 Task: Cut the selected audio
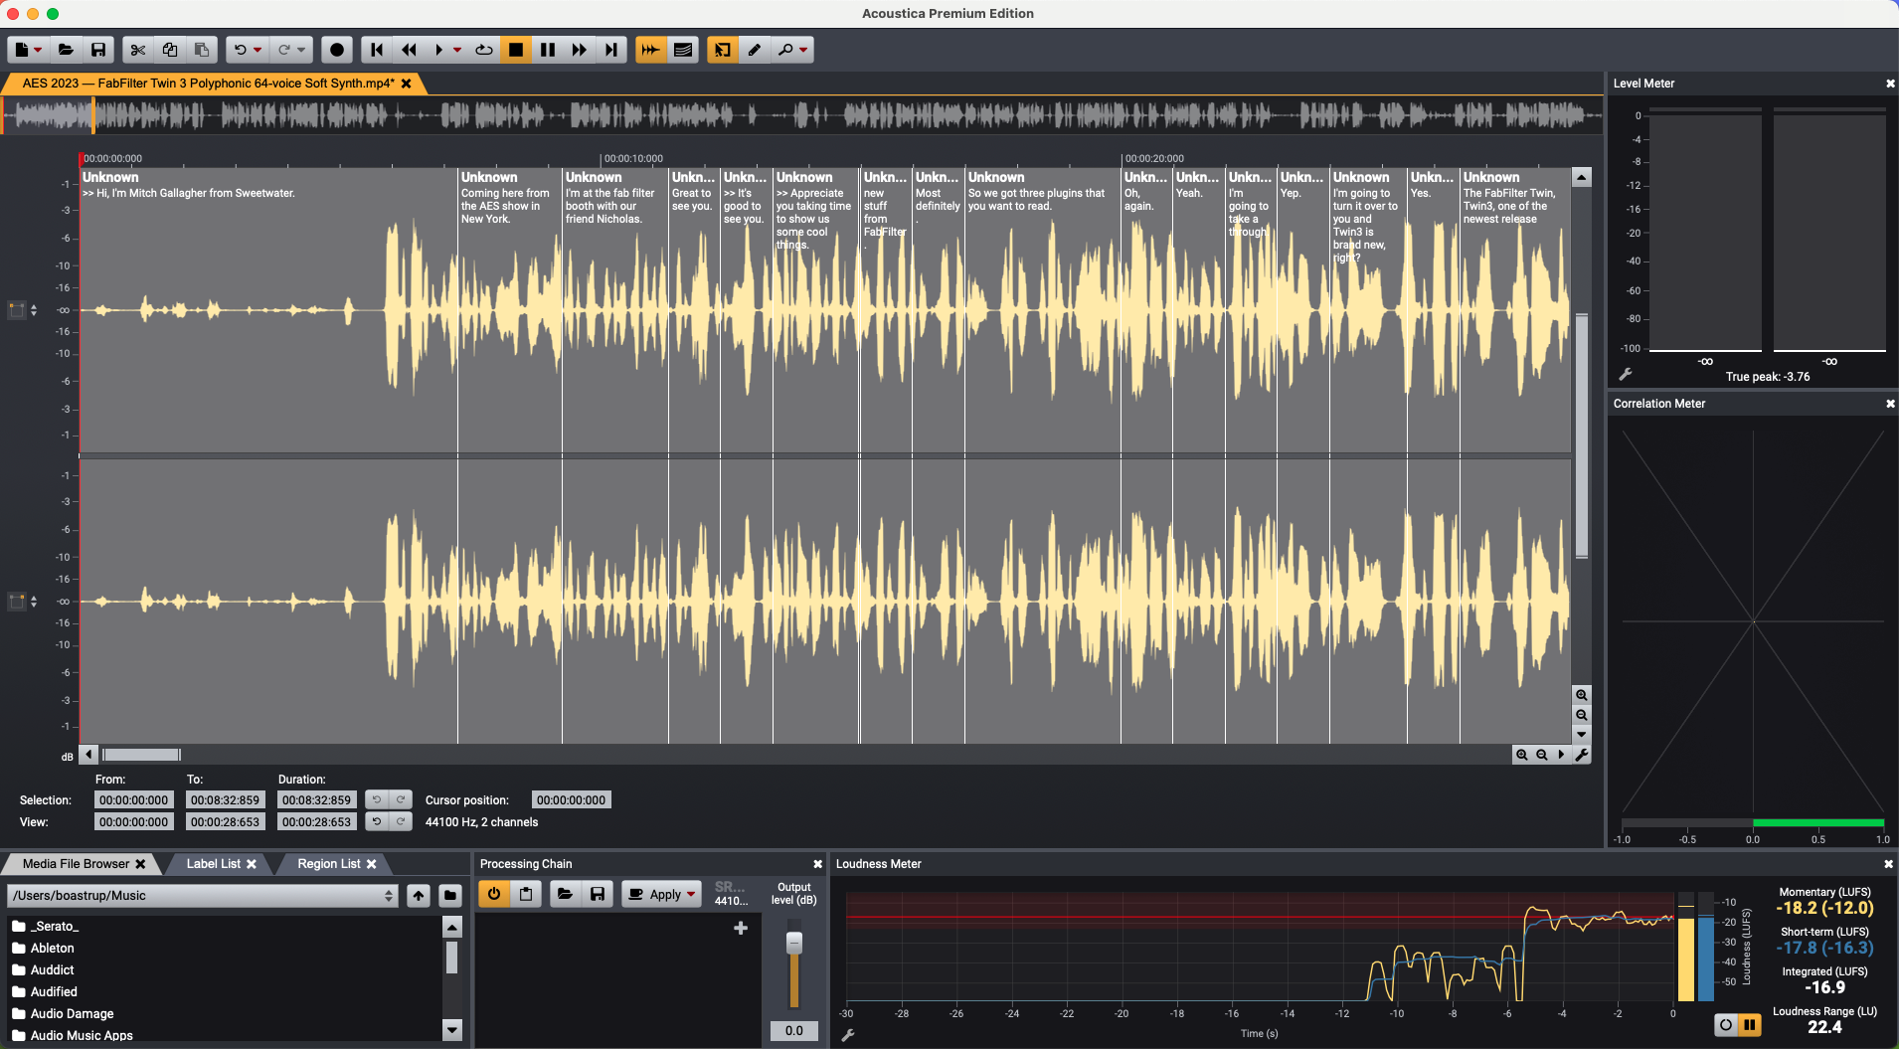138,49
